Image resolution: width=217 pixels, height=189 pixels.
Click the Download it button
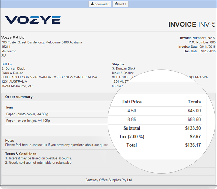pos(100,4)
